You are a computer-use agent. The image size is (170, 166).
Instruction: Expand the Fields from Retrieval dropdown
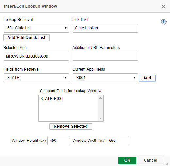click(36, 78)
